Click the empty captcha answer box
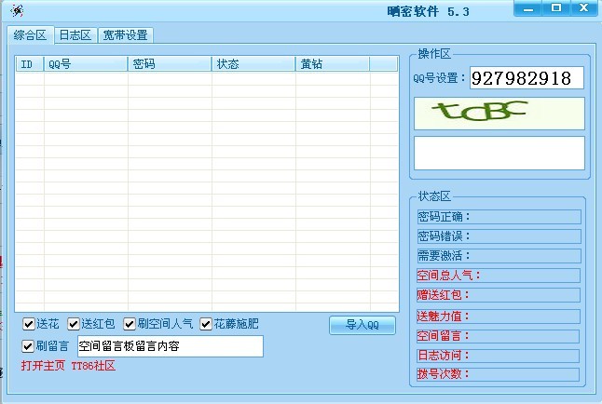The image size is (602, 404). click(x=499, y=153)
